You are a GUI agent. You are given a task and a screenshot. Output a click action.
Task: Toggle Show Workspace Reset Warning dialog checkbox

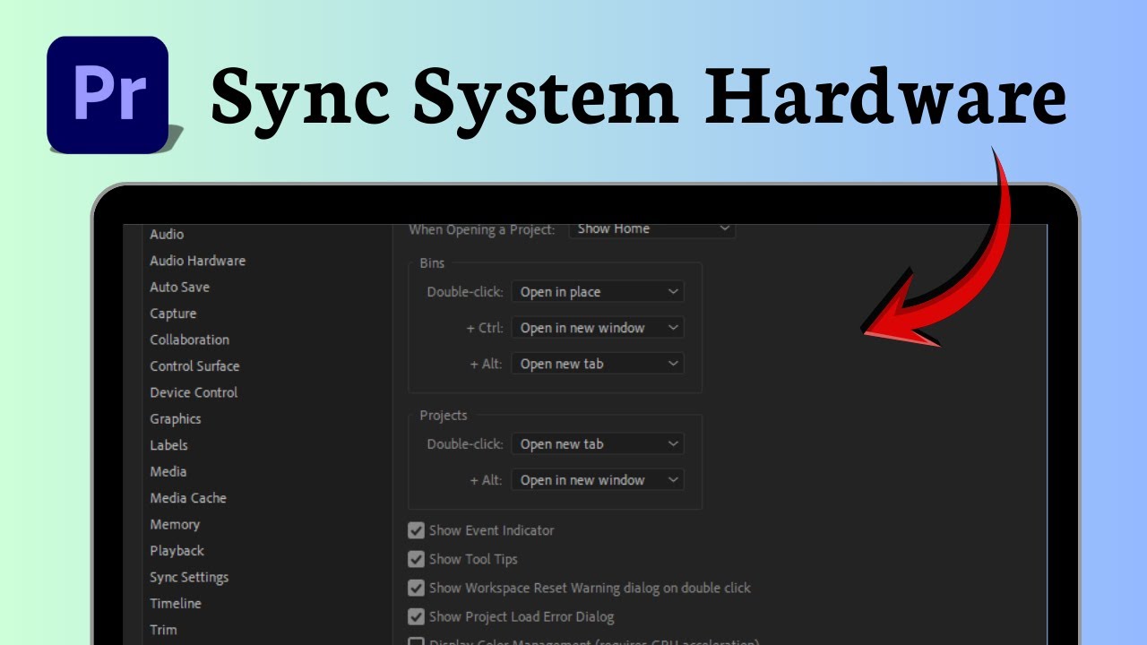(416, 589)
